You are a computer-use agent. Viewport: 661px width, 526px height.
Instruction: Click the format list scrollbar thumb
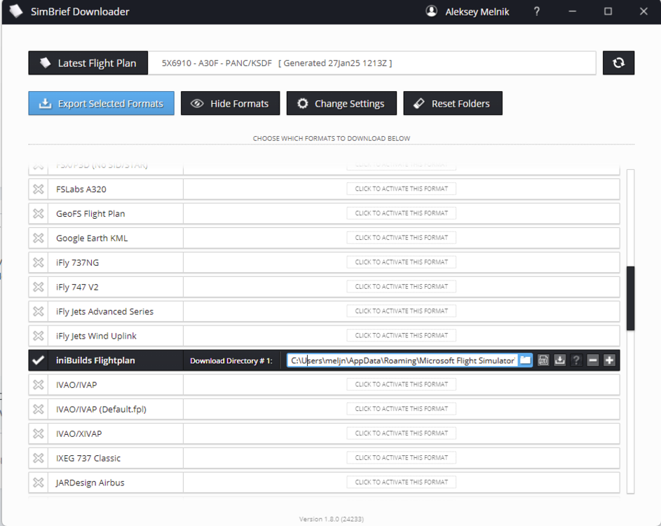[630, 298]
